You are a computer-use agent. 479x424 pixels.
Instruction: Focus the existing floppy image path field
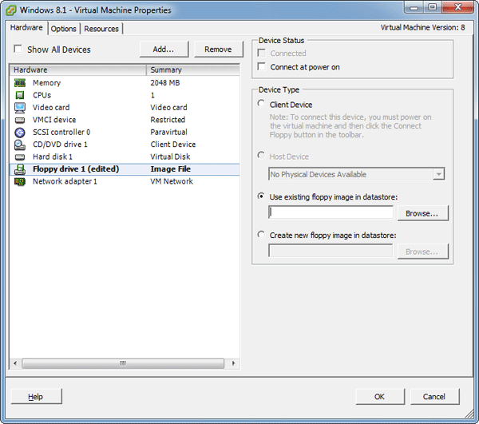[x=331, y=212]
